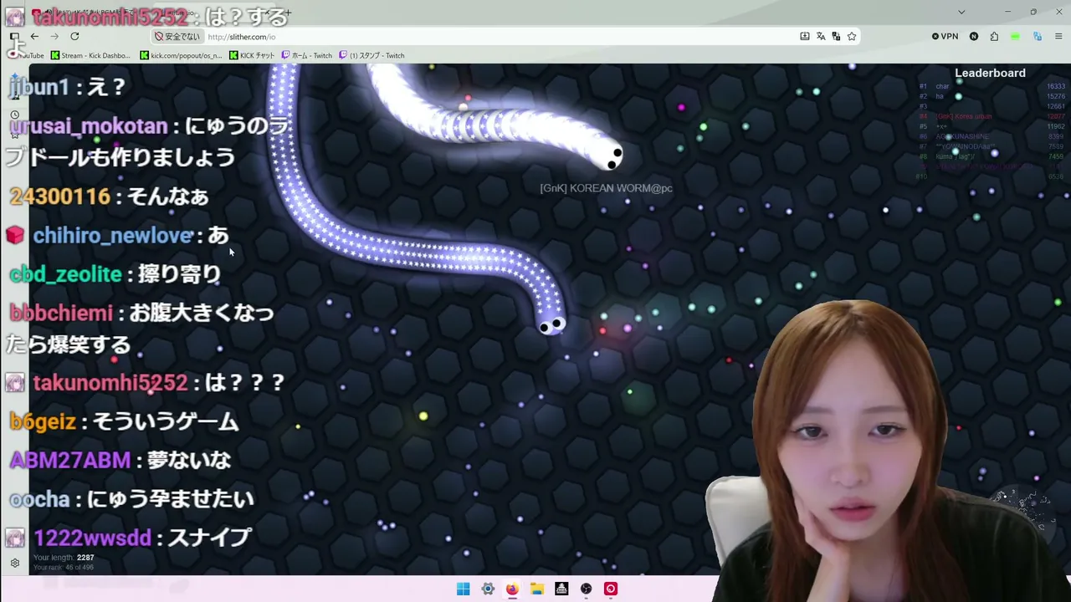This screenshot has height=602, width=1071.
Task: Open the VPN panel
Action: pos(945,36)
